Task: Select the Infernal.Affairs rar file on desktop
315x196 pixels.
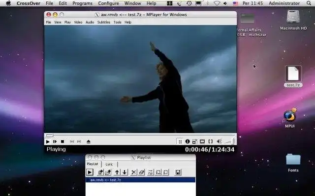Action: (251, 25)
